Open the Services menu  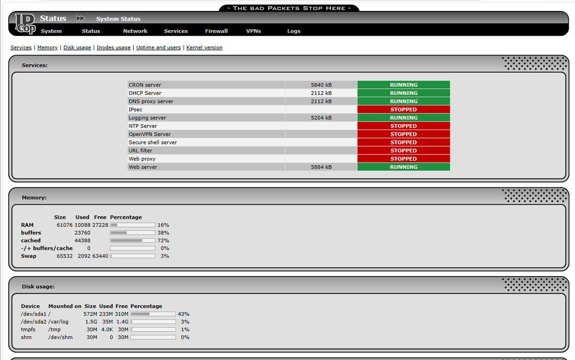[176, 31]
